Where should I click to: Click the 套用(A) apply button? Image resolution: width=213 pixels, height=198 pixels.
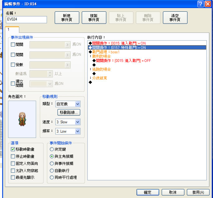click(198, 192)
